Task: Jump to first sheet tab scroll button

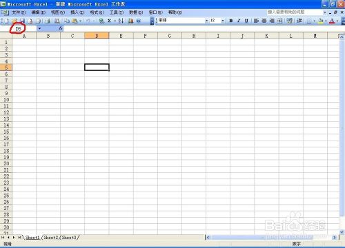Action: (3, 238)
